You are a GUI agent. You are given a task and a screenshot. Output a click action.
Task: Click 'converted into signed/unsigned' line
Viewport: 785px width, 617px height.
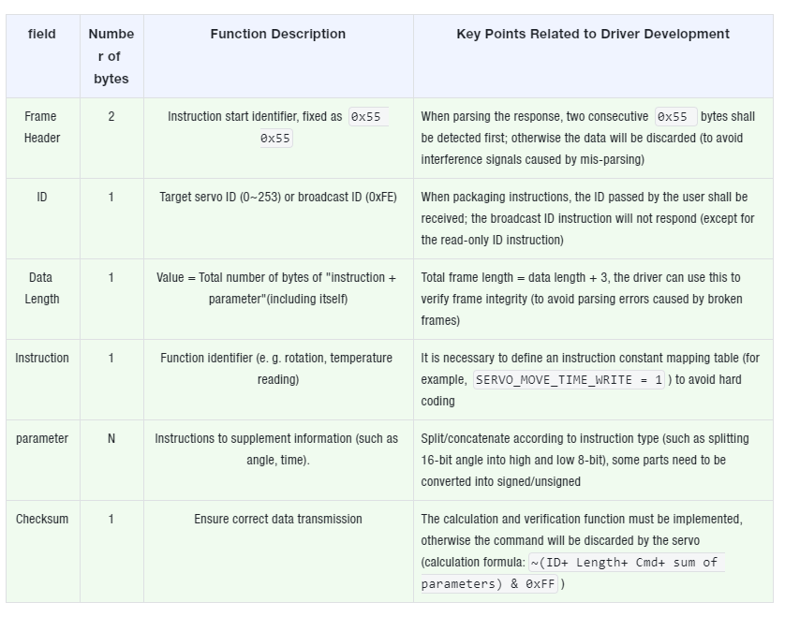coord(500,482)
